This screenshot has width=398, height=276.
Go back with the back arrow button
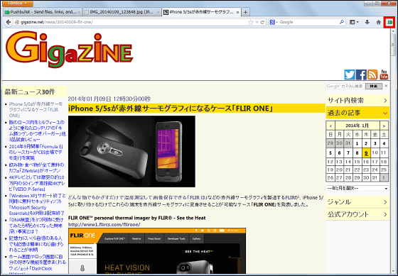point(9,22)
